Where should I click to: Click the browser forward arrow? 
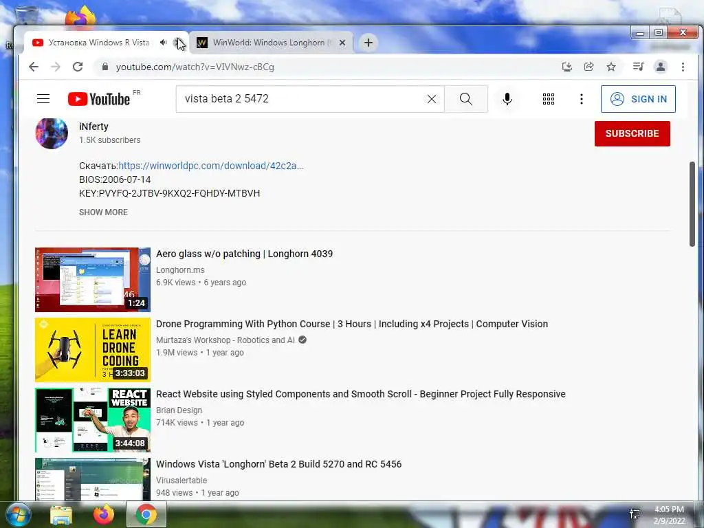(x=56, y=67)
